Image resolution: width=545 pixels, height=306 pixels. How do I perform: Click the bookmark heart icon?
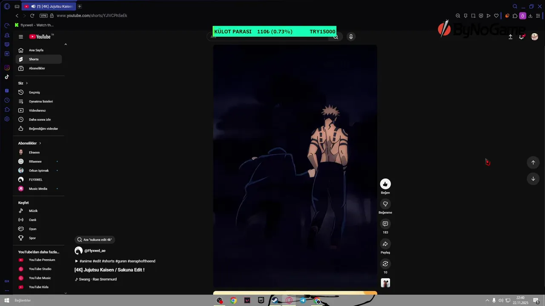(x=496, y=16)
